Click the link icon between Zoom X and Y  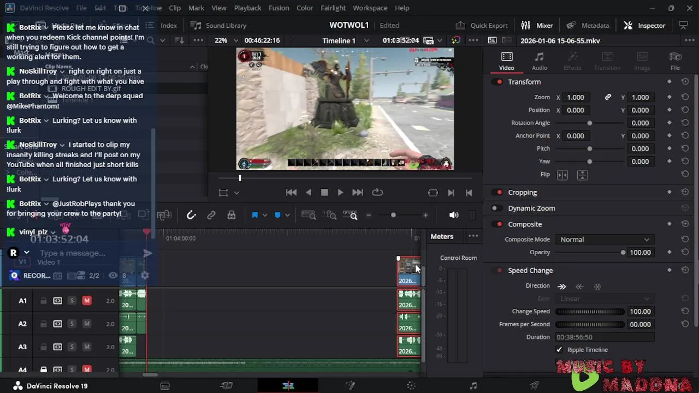[x=608, y=97]
